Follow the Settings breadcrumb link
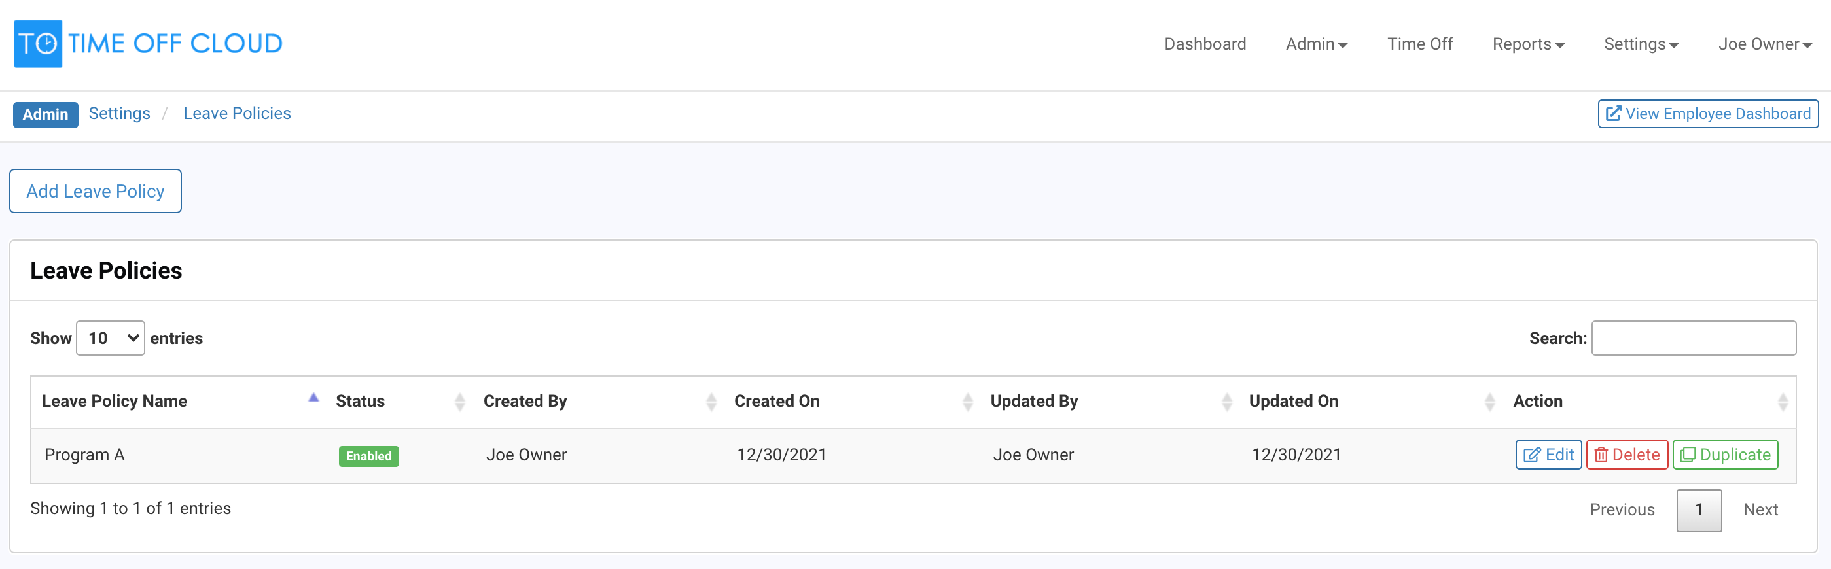Image resolution: width=1831 pixels, height=569 pixels. [x=119, y=114]
